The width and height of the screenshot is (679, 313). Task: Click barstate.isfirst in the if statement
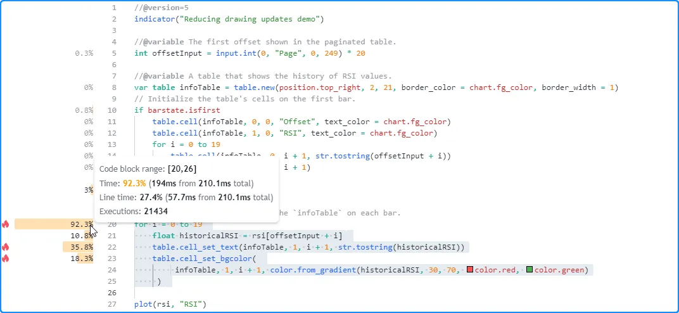point(175,110)
